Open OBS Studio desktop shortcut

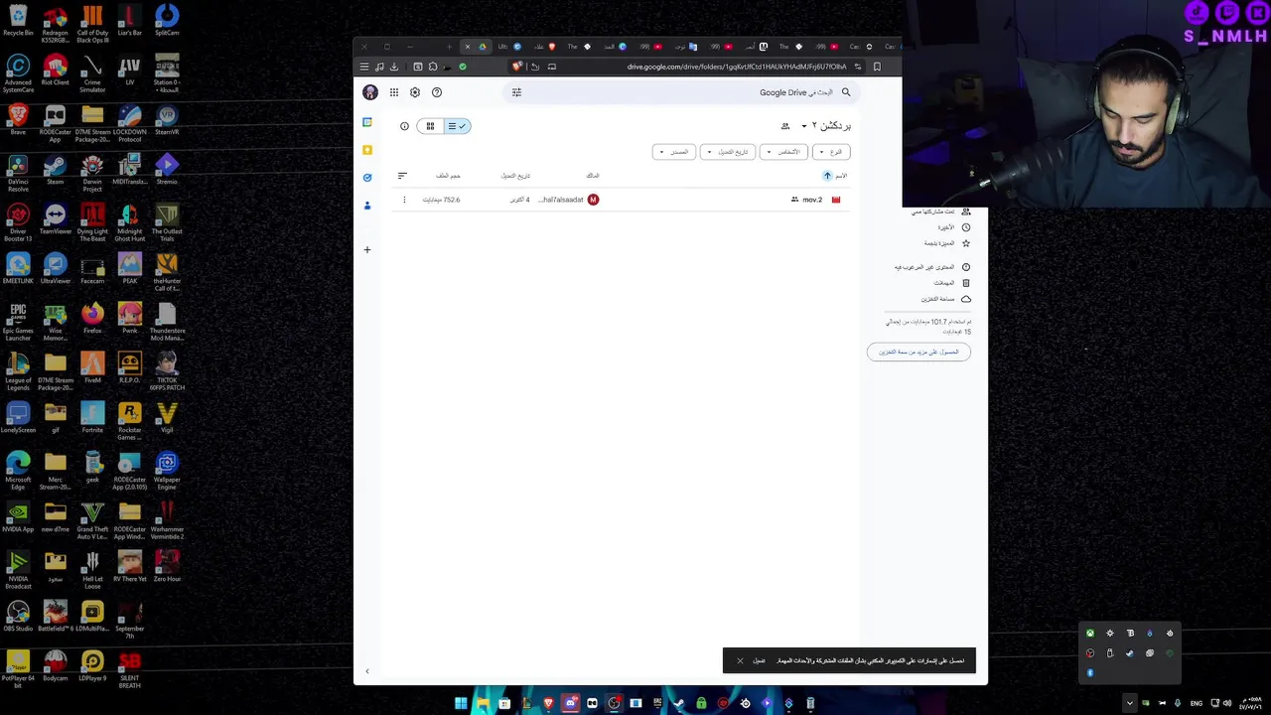(18, 617)
